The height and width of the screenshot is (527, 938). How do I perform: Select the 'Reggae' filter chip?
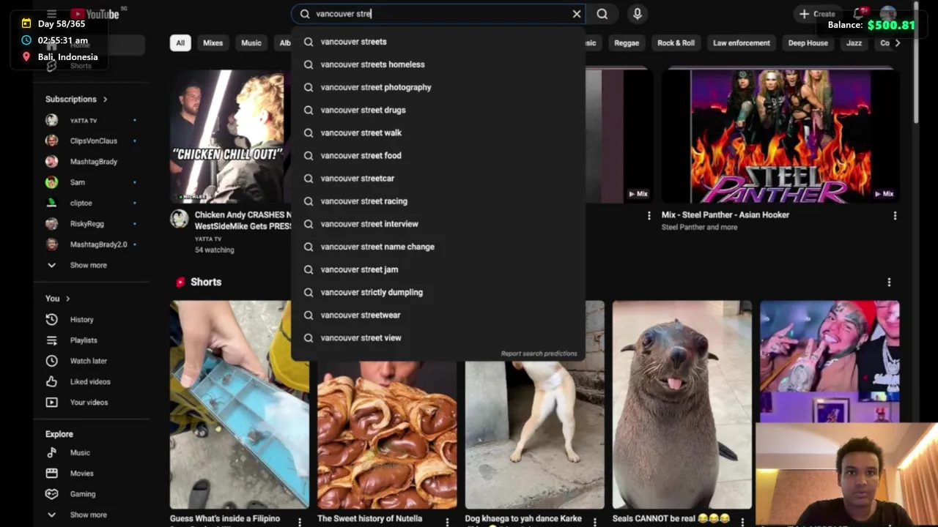point(627,42)
